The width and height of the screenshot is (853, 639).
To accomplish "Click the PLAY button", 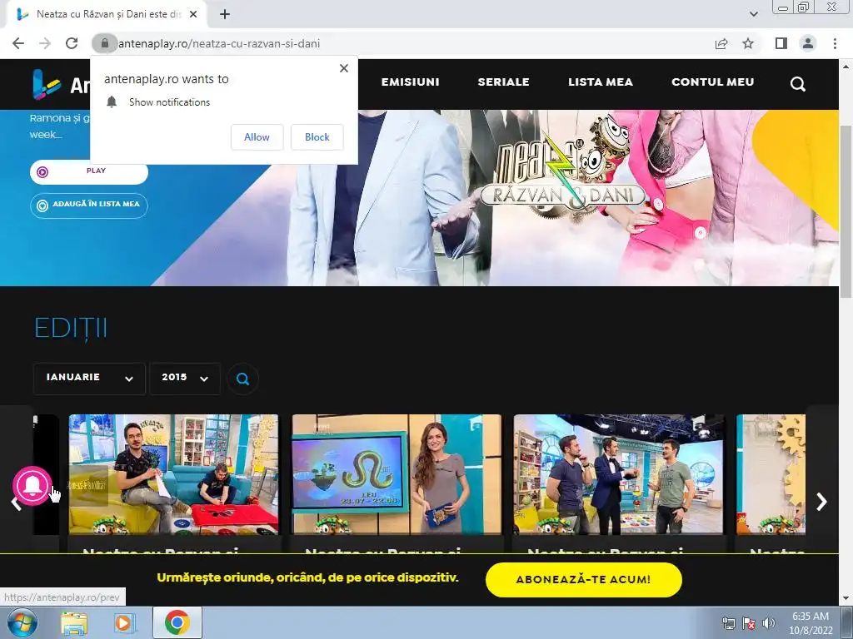I will [88, 171].
